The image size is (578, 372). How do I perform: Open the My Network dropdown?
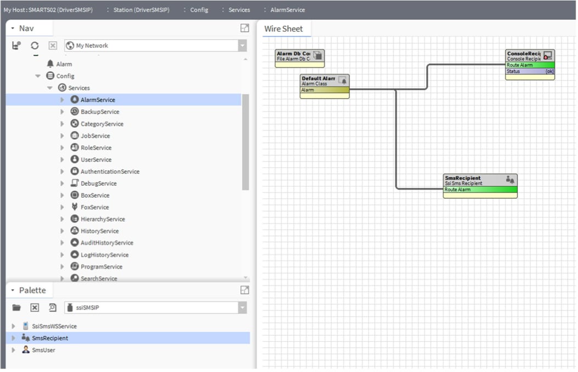pyautogui.click(x=242, y=45)
